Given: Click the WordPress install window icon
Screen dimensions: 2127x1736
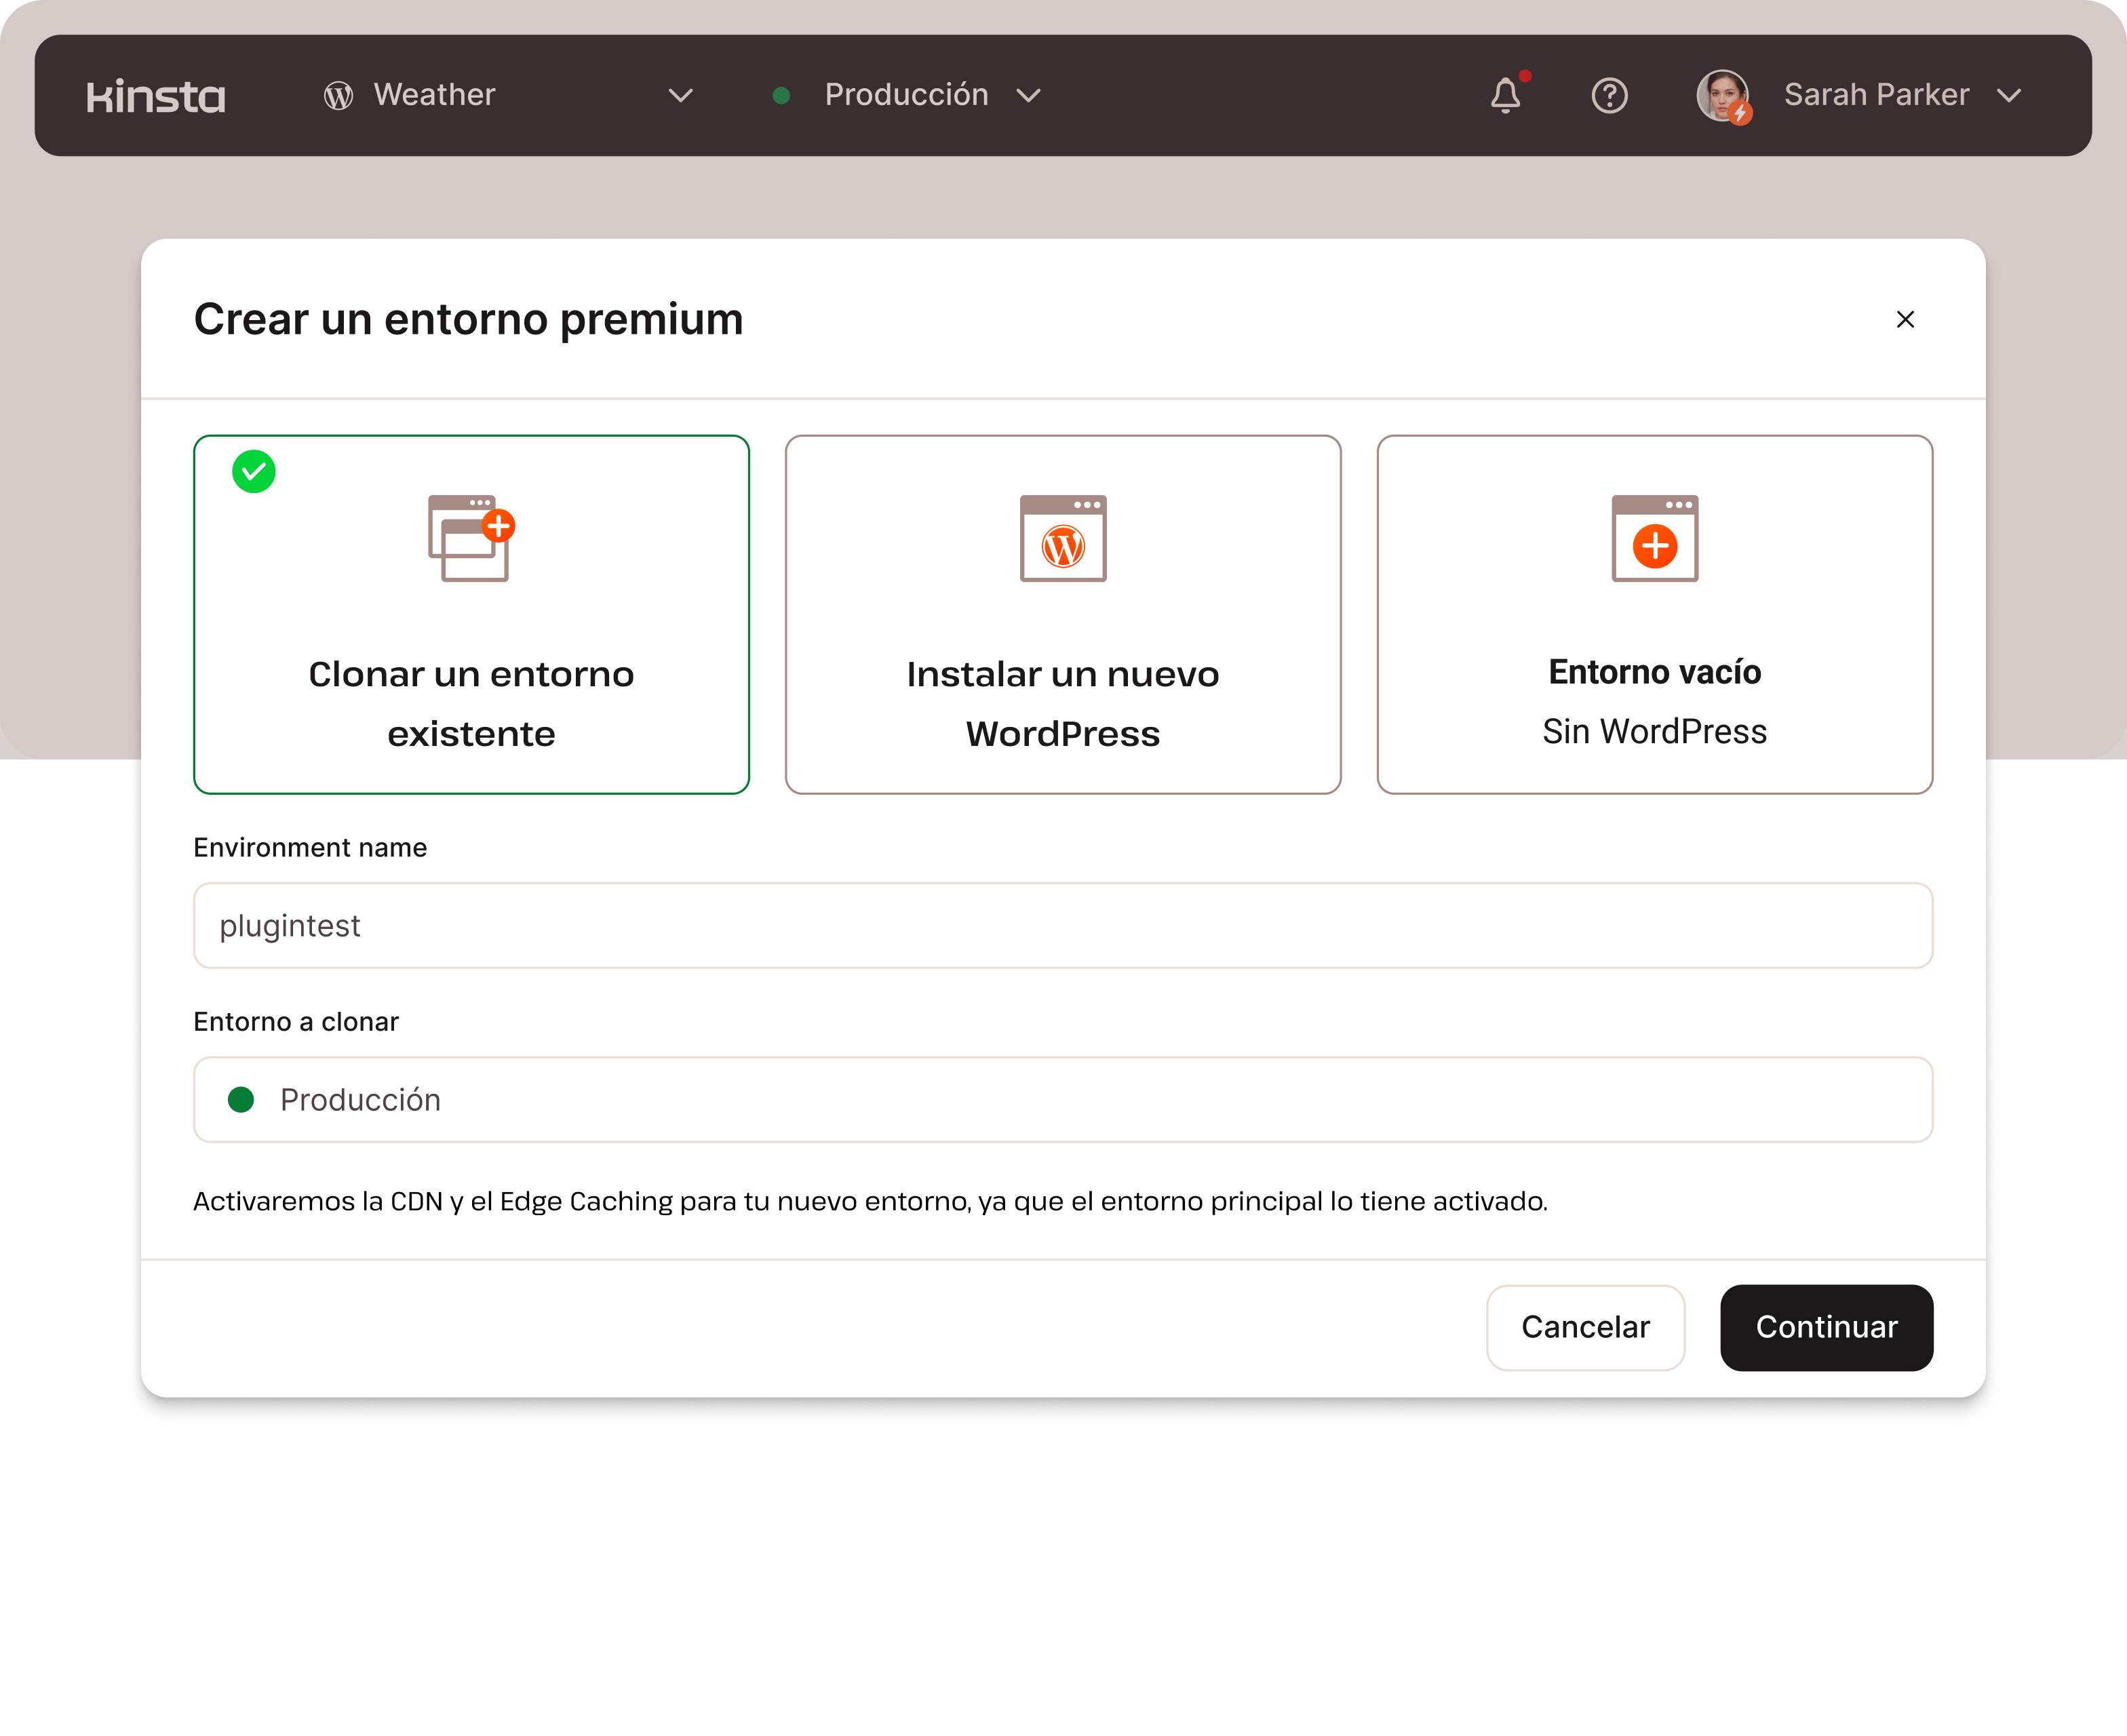Looking at the screenshot, I should tap(1063, 538).
